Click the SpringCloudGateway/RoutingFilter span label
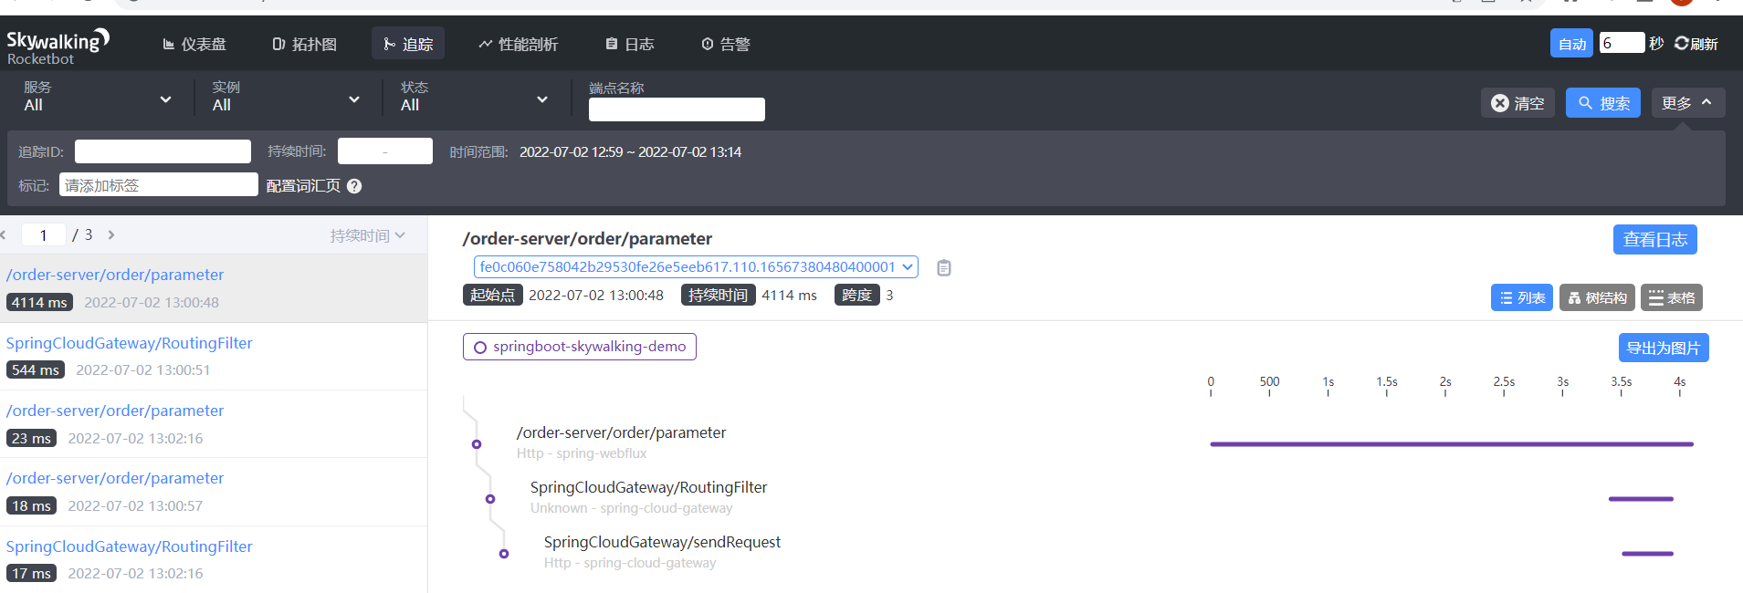The height and width of the screenshot is (593, 1743). pos(648,487)
